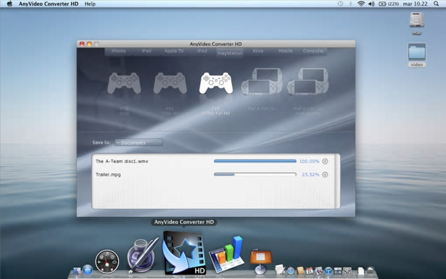This screenshot has width=446, height=279.
Task: Select the Trailer.mpg file name
Action: click(x=108, y=174)
